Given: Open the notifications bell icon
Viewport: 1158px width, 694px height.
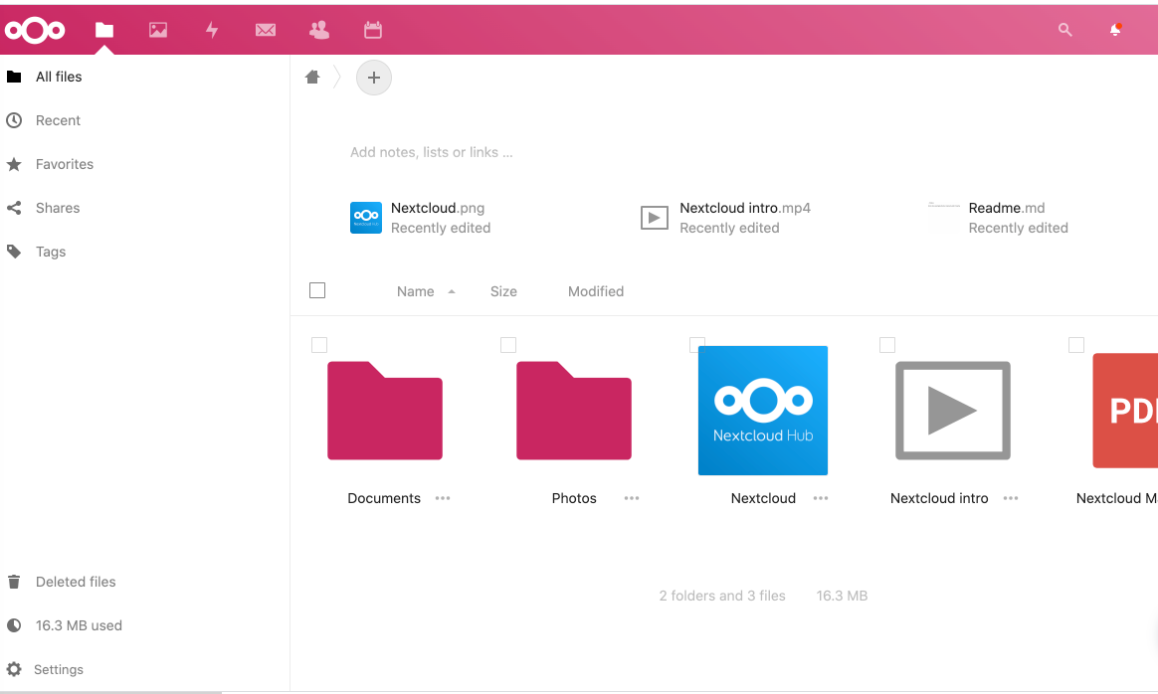Looking at the screenshot, I should click(1116, 30).
